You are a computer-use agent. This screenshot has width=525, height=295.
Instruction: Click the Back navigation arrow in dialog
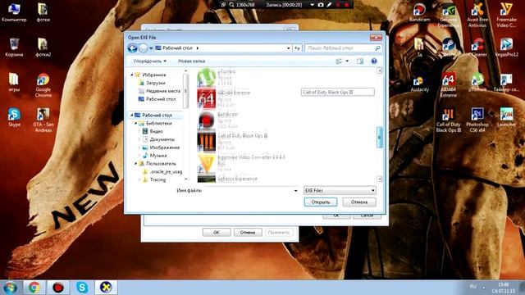133,48
